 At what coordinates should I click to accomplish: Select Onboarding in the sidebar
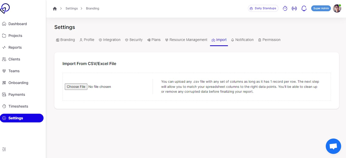click(18, 83)
